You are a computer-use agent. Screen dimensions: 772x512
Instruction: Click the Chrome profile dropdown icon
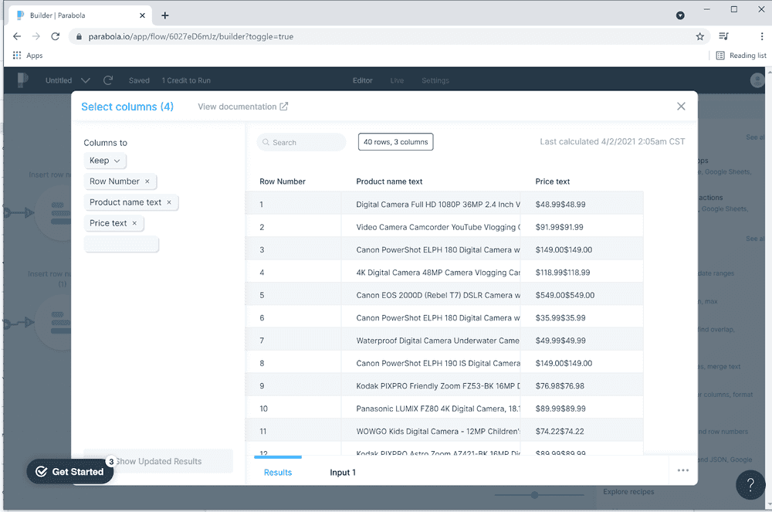click(680, 15)
